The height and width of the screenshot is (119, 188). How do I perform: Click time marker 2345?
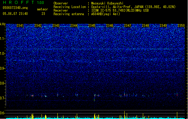click(x=92, y=26)
